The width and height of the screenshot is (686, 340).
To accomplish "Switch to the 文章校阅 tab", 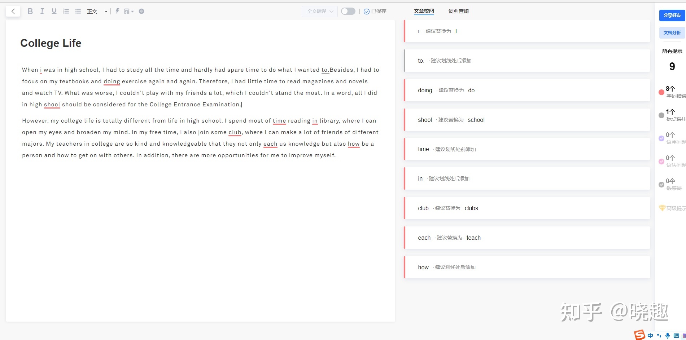I will [x=424, y=11].
